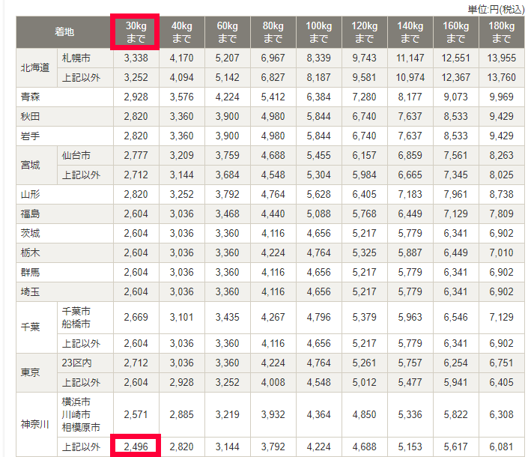The image size is (531, 457).
Task: Click the 神奈川 prefecture label
Action: pyautogui.click(x=35, y=425)
